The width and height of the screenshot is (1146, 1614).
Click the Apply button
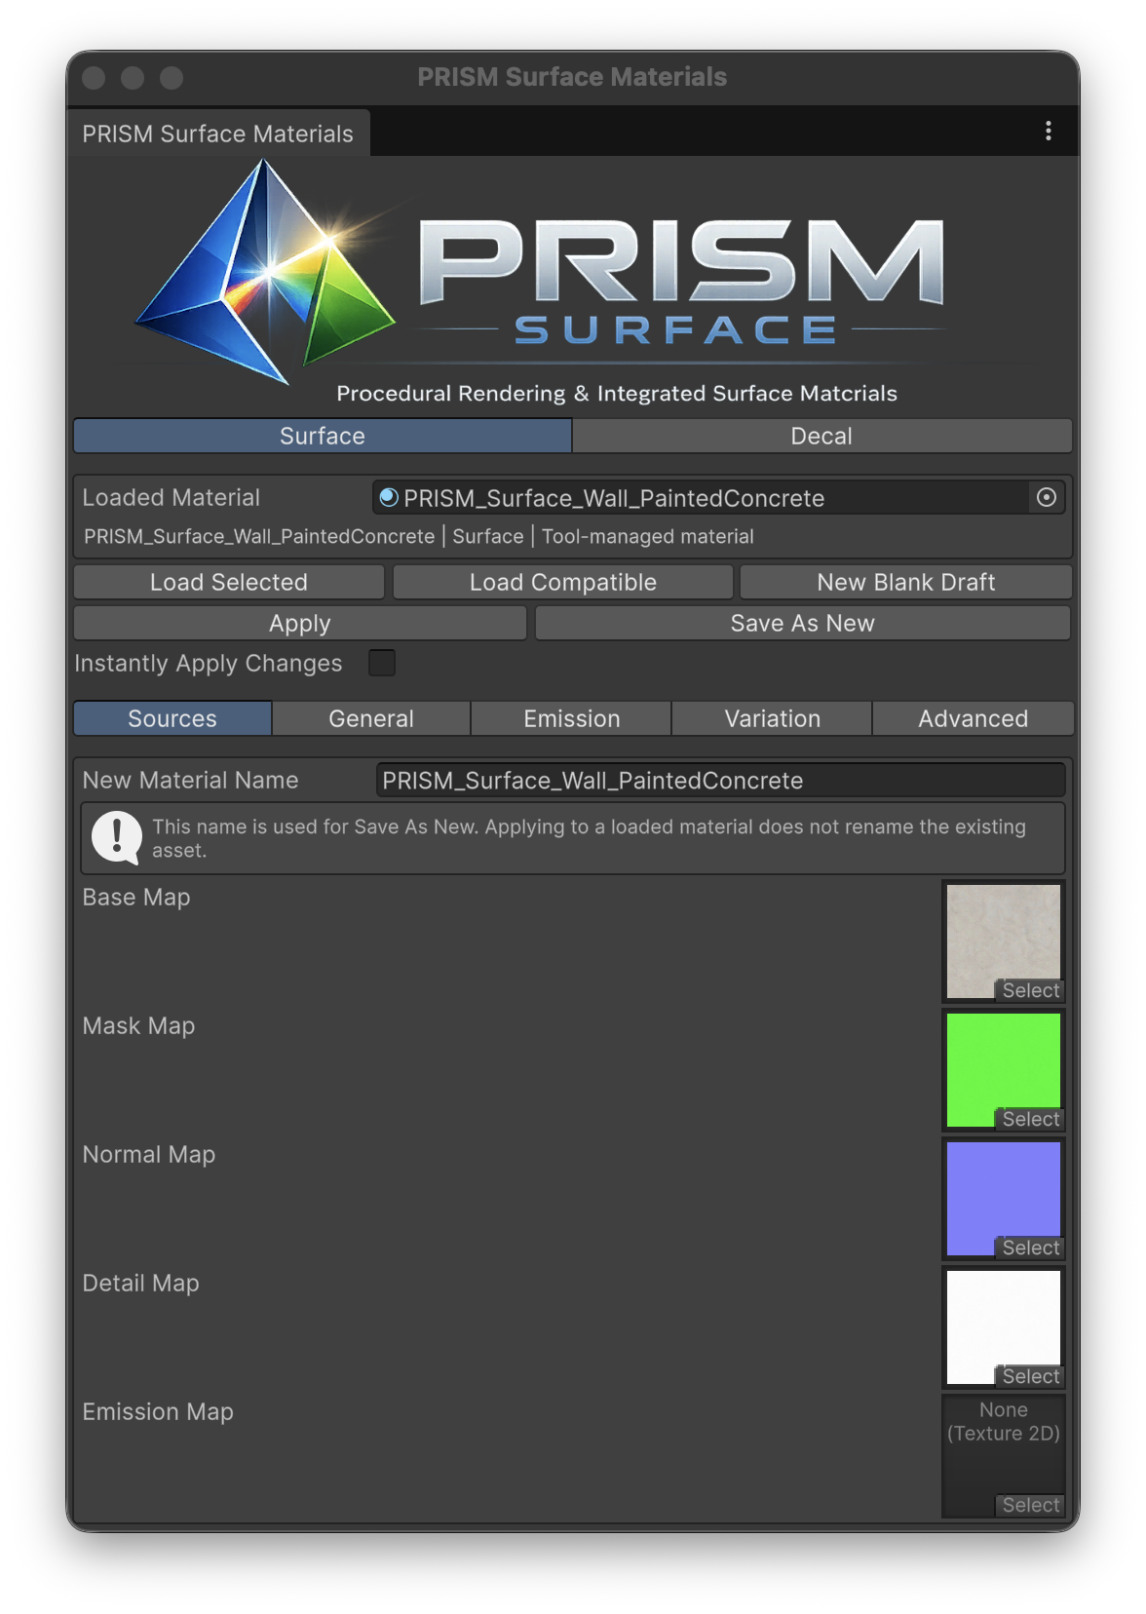(300, 623)
